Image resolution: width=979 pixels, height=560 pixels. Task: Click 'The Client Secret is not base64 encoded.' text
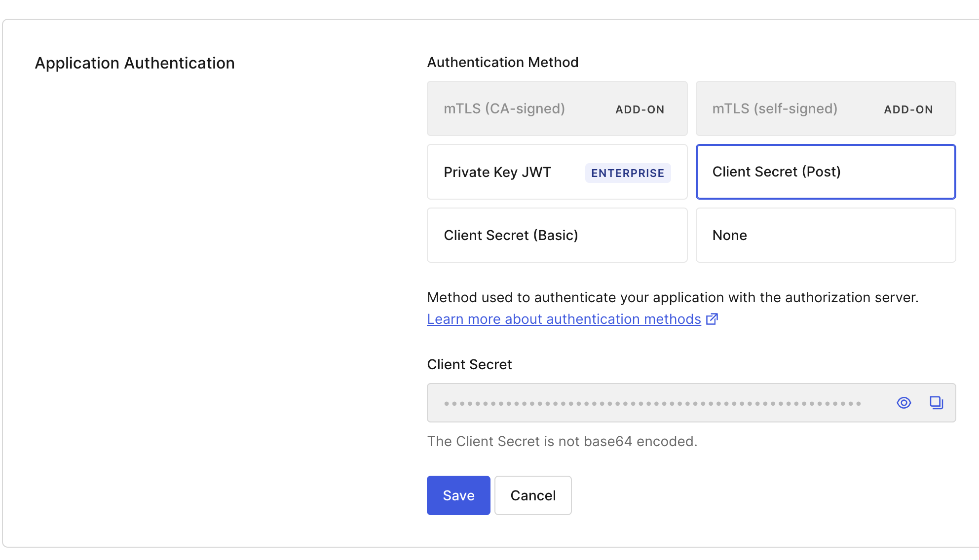click(562, 441)
